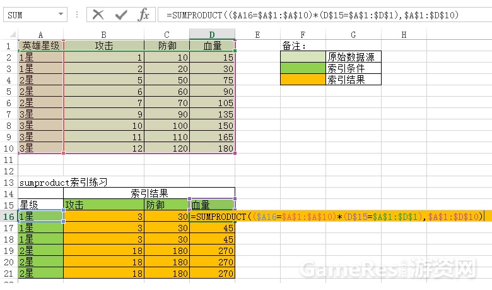Expand the Name Box dropdown arrow
This screenshot has height=290, width=492.
coord(61,14)
